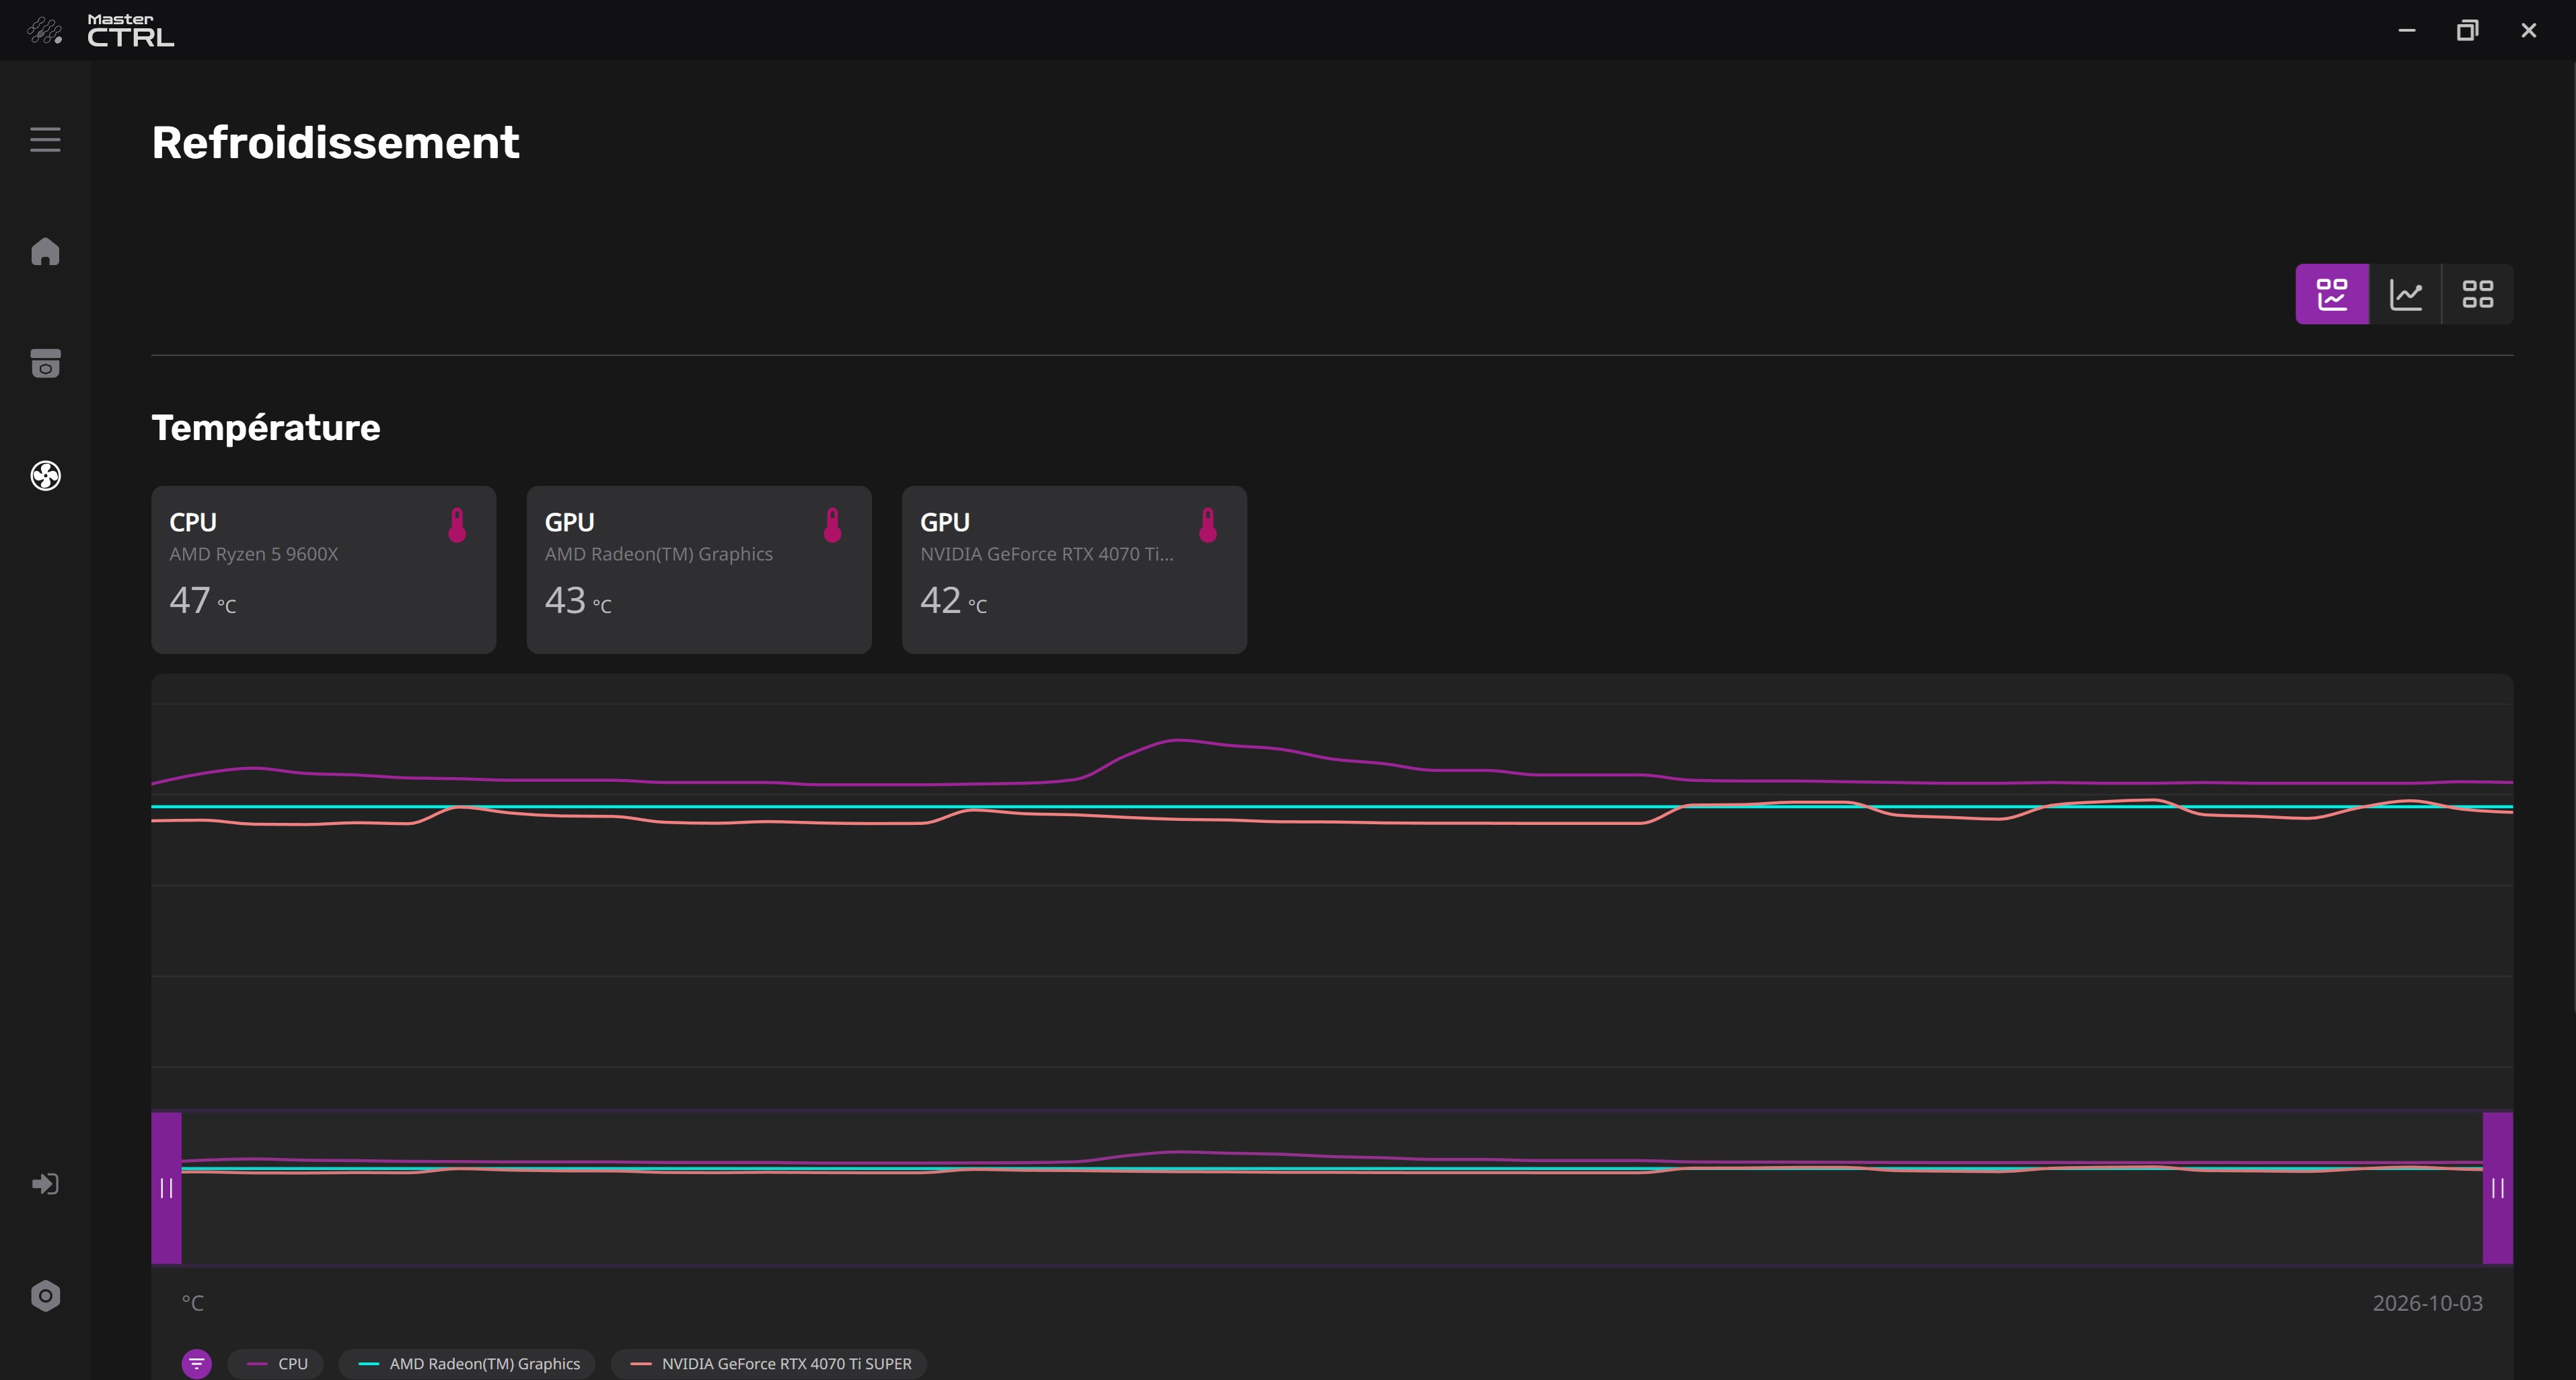The width and height of the screenshot is (2576, 1380).
Task: Click the °C axis unit label
Action: coord(193,1303)
